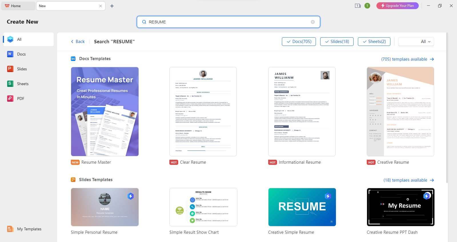Open the Clear Resume template thumbnail
This screenshot has height=242, width=457.
203,112
